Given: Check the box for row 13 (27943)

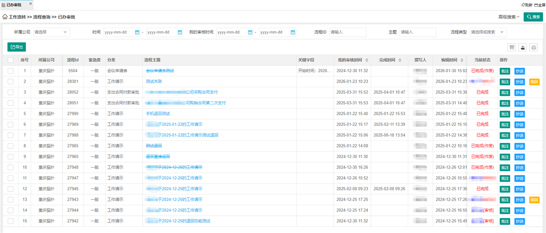Looking at the screenshot, I should click(10, 199).
